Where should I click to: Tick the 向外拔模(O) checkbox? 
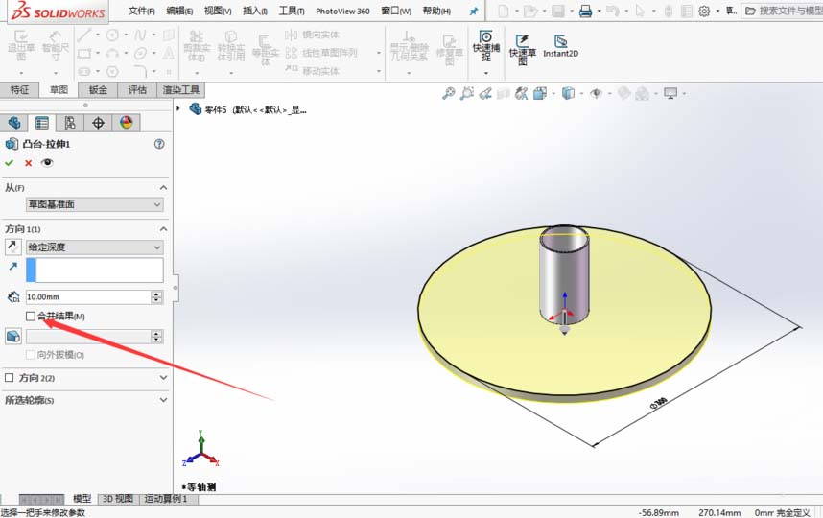(31, 355)
